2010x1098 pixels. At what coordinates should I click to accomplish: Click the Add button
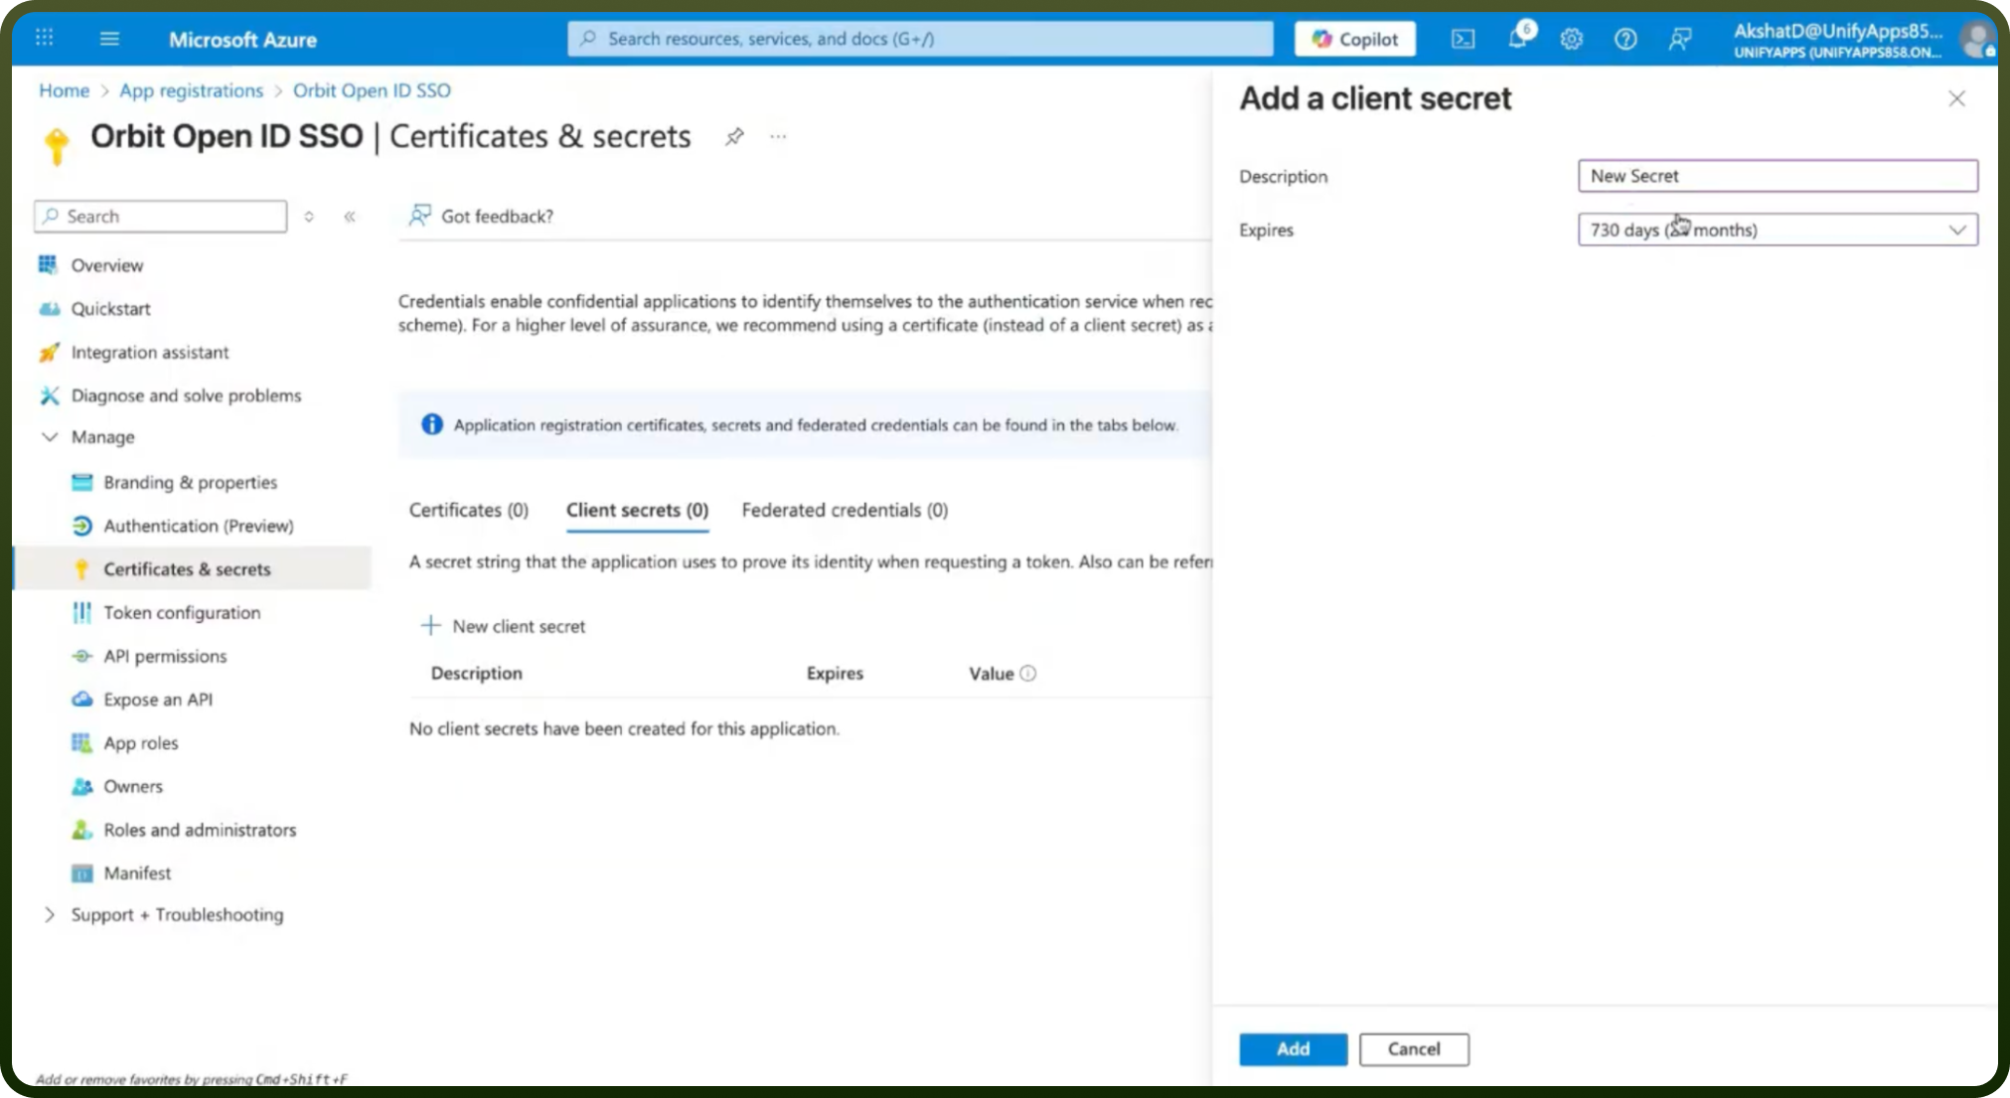(x=1293, y=1049)
